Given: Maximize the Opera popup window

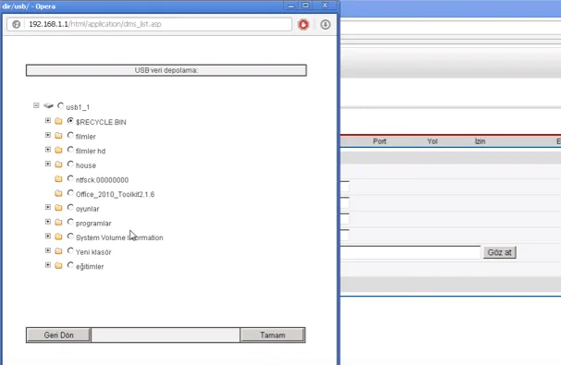Looking at the screenshot, I should pyautogui.click(x=306, y=6).
